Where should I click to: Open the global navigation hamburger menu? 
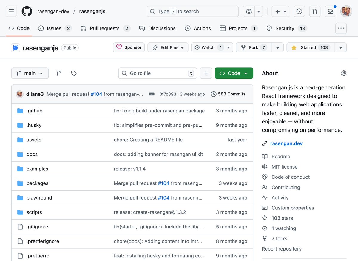point(11,11)
